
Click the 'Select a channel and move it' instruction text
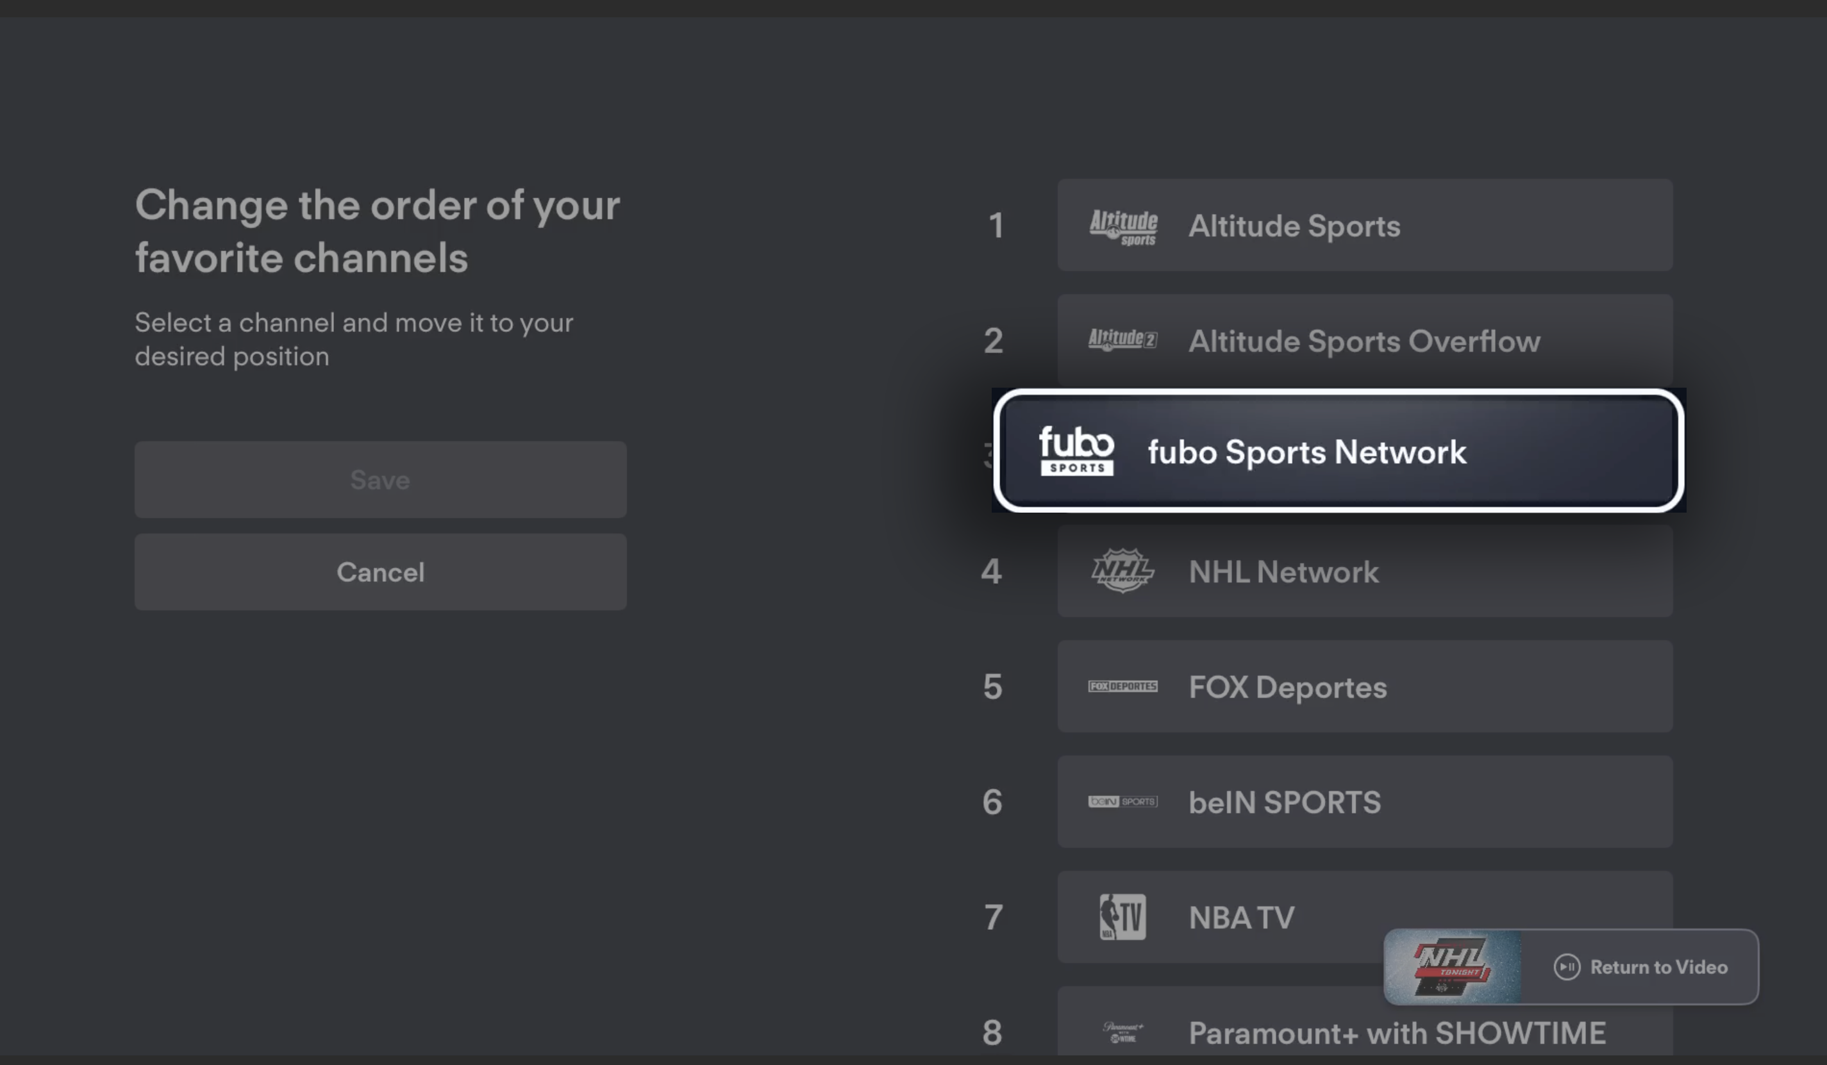coord(354,339)
